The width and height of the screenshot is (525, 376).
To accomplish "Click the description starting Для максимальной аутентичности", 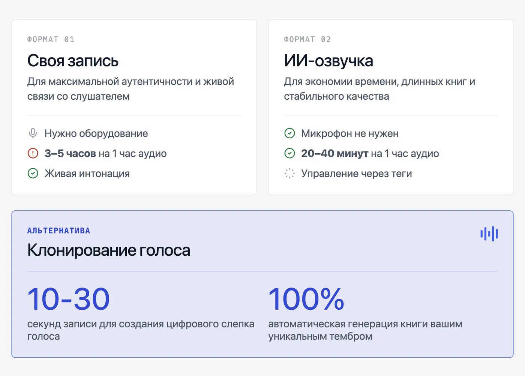I will coord(130,89).
